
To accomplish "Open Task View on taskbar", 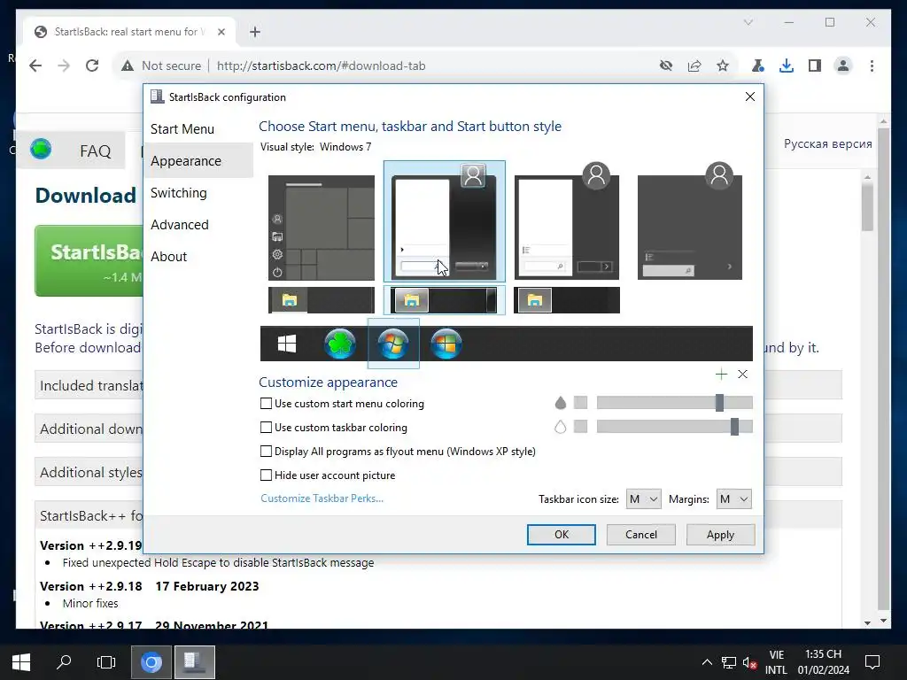I will pyautogui.click(x=106, y=662).
